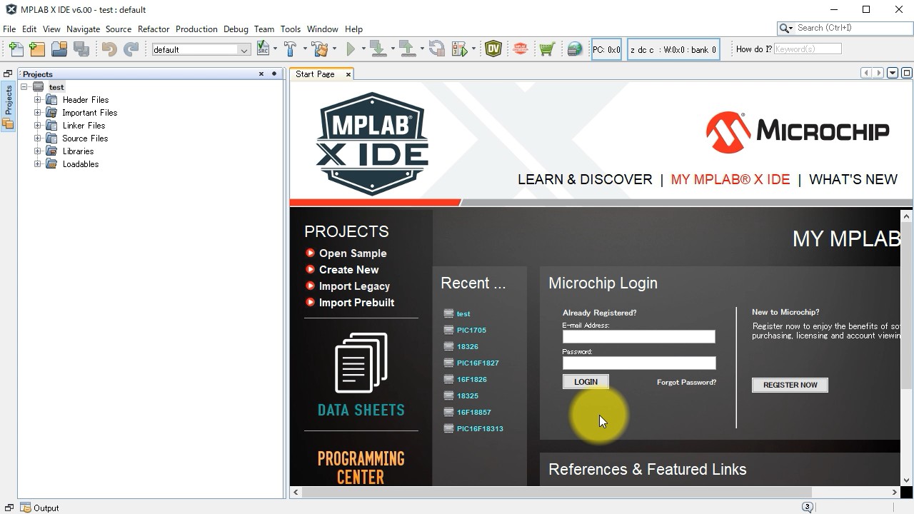Open dropdown arrow next to Run Project

[x=363, y=49]
